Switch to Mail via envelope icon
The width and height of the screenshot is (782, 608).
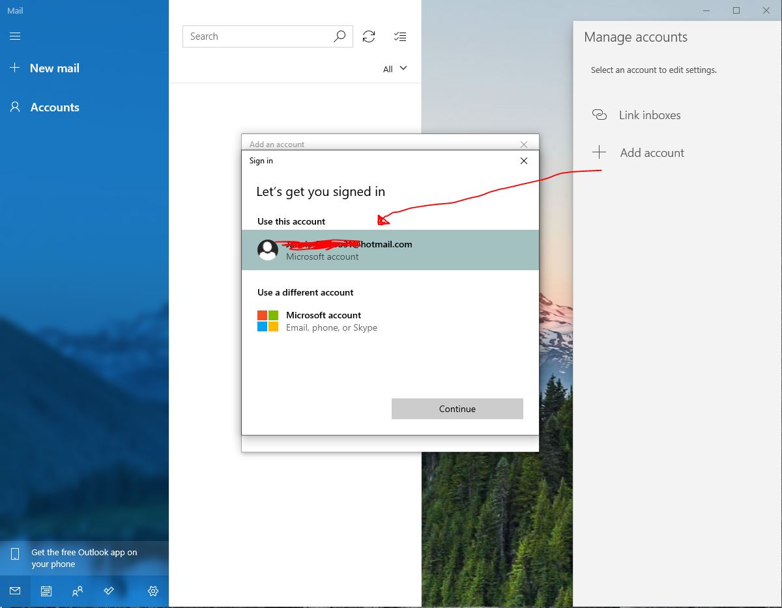tap(15, 591)
